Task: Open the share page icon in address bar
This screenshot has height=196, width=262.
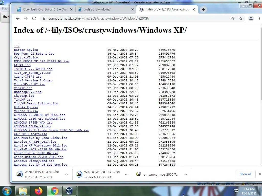Action: coord(232,18)
